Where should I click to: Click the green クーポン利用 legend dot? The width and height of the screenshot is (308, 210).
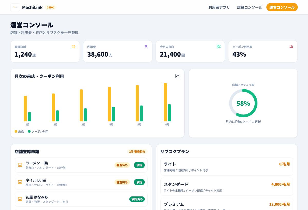coord(29,131)
